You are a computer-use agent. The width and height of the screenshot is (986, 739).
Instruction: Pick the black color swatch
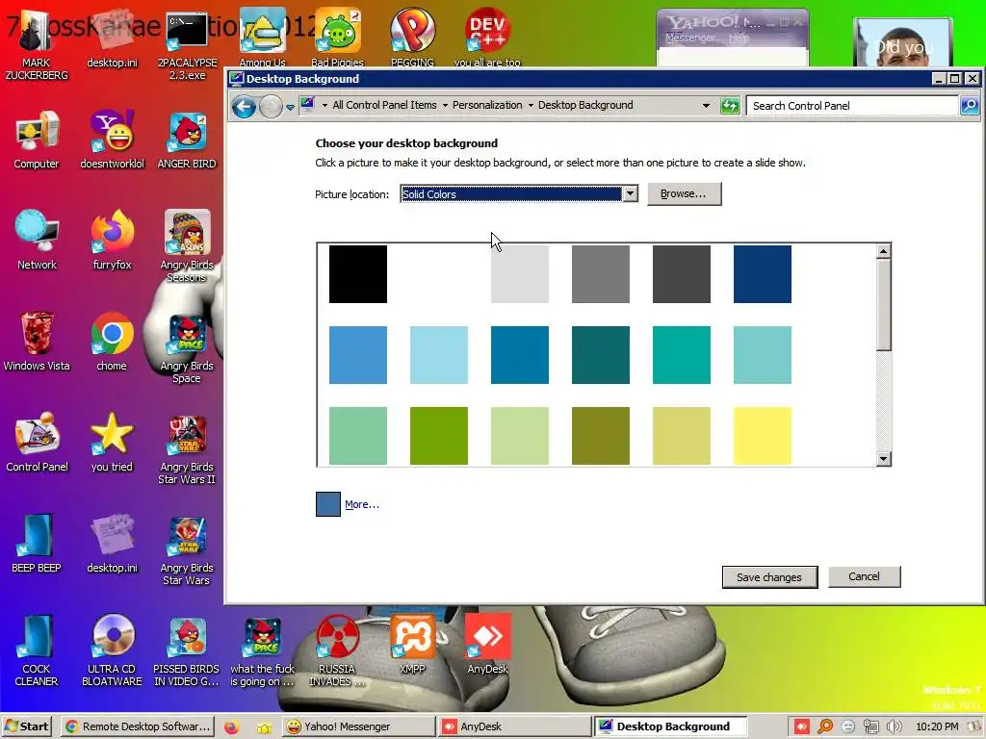358,274
